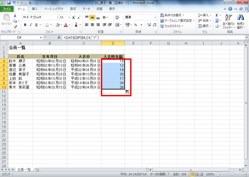The image size is (249, 177).
Task: Center text horizontally
Action: pos(92,25)
